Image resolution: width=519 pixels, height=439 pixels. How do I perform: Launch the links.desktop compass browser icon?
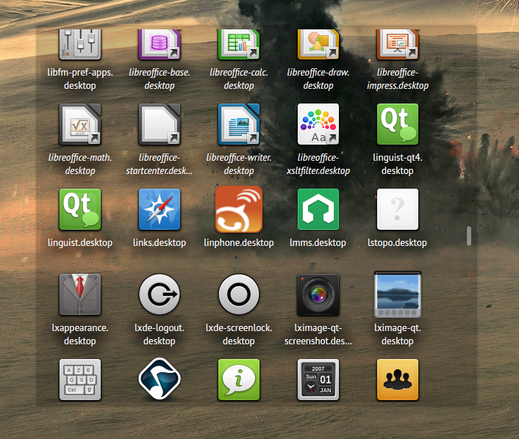pyautogui.click(x=160, y=209)
